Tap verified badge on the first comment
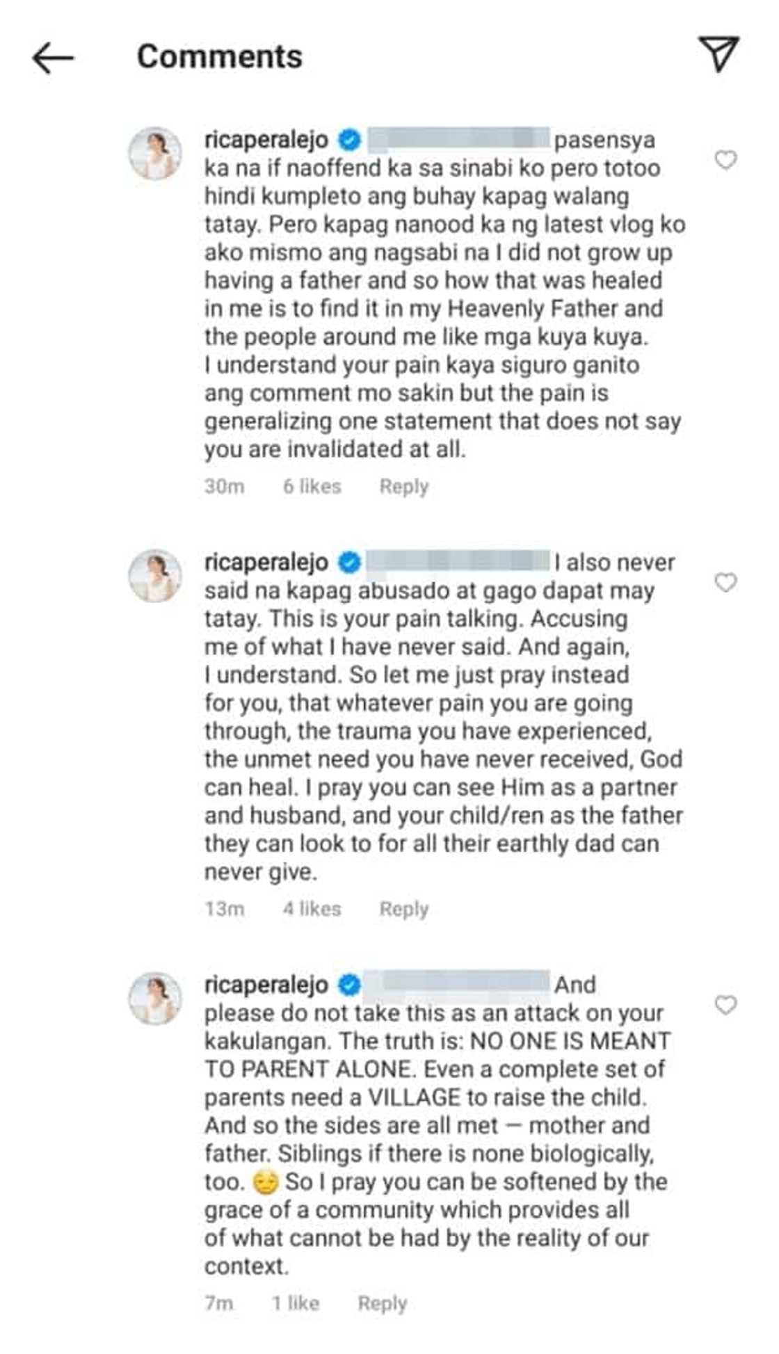This screenshot has width=779, height=1354. click(349, 140)
